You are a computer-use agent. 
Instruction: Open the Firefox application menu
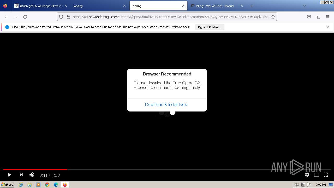(328, 17)
